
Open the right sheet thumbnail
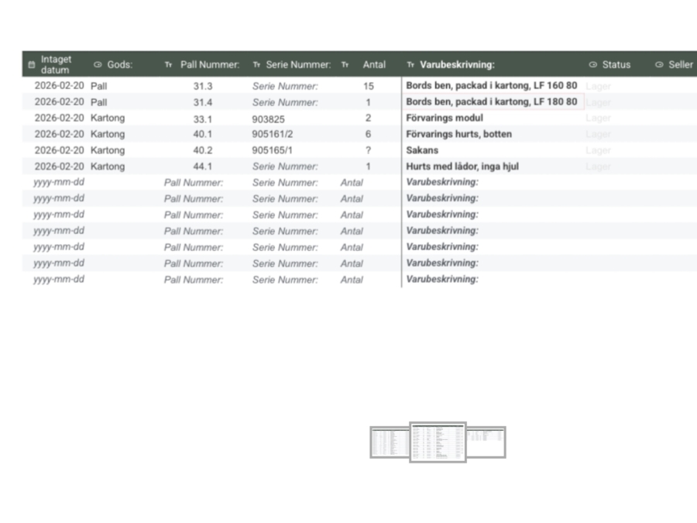[x=486, y=442]
